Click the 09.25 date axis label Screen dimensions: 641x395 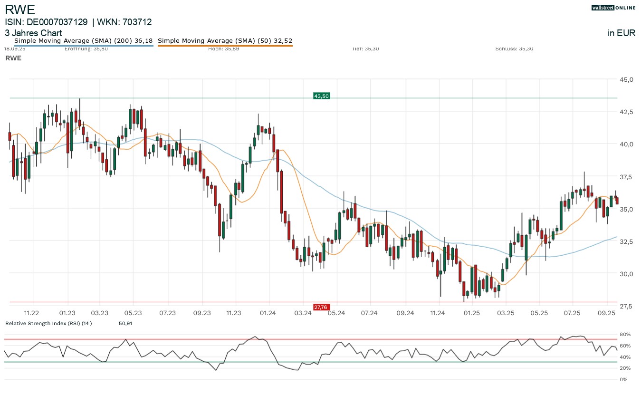(607, 313)
